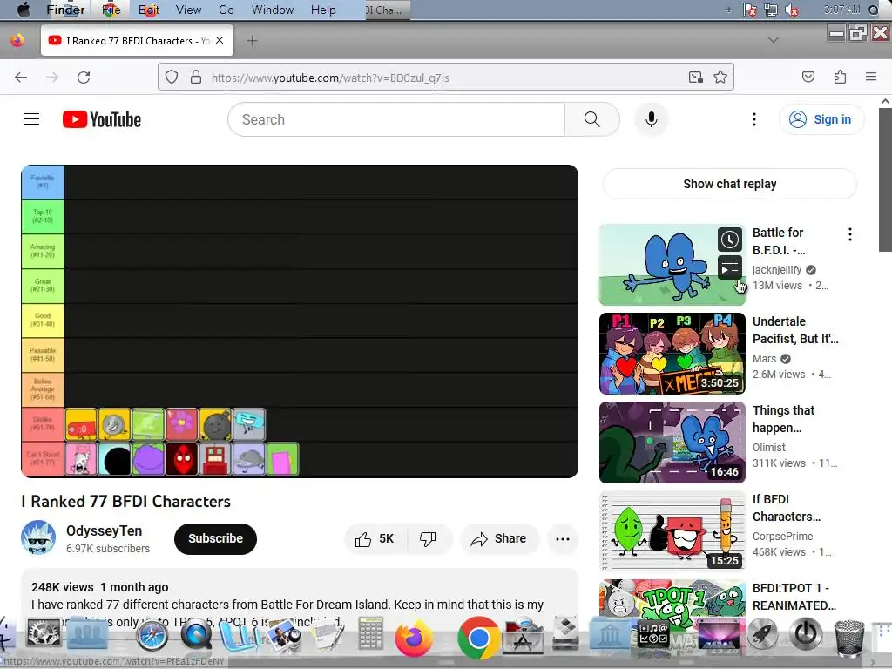
Task: Select the I Ranked 77 BFDI Characters tab
Action: tap(137, 40)
